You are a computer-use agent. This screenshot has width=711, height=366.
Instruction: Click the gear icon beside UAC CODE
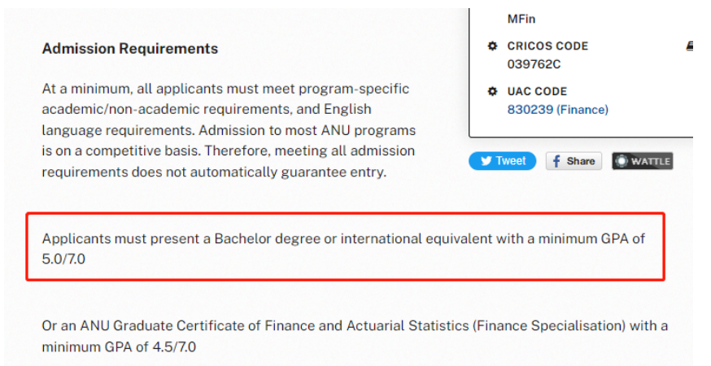click(492, 91)
